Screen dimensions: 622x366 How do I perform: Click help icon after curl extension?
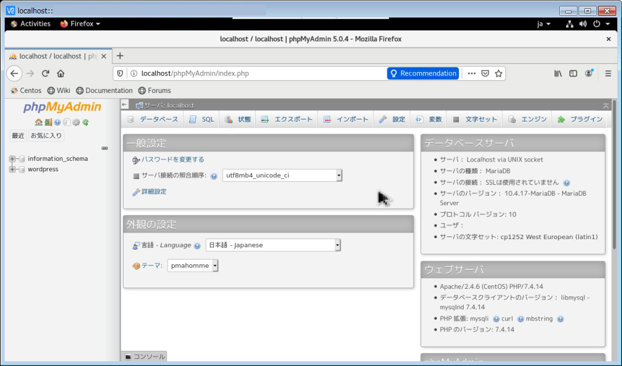coord(521,319)
